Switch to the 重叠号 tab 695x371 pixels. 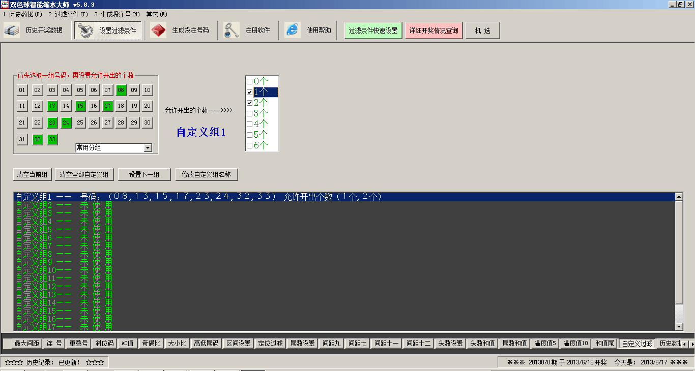[79, 344]
